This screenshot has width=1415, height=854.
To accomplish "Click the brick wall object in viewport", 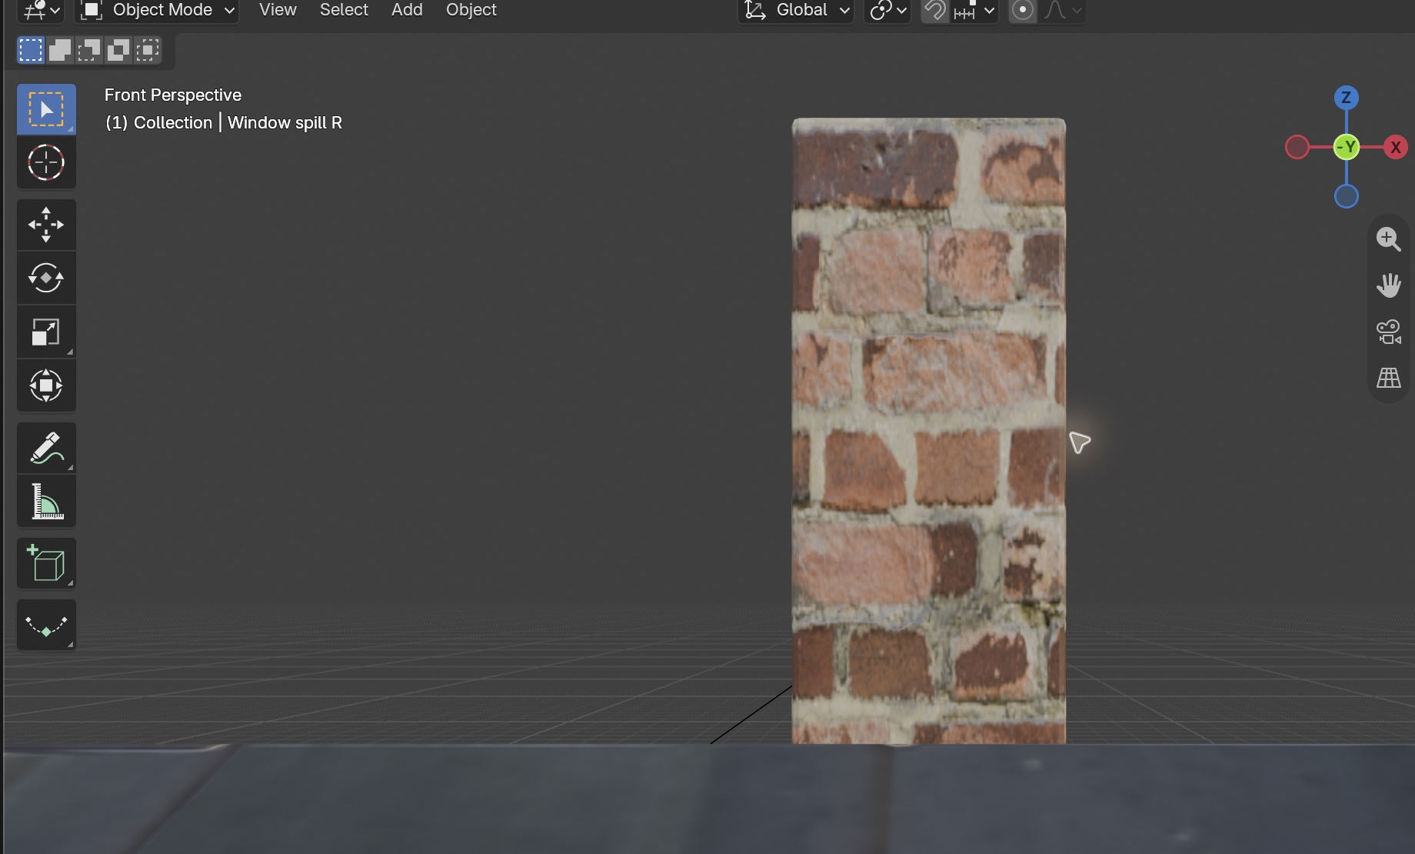I will pos(928,431).
